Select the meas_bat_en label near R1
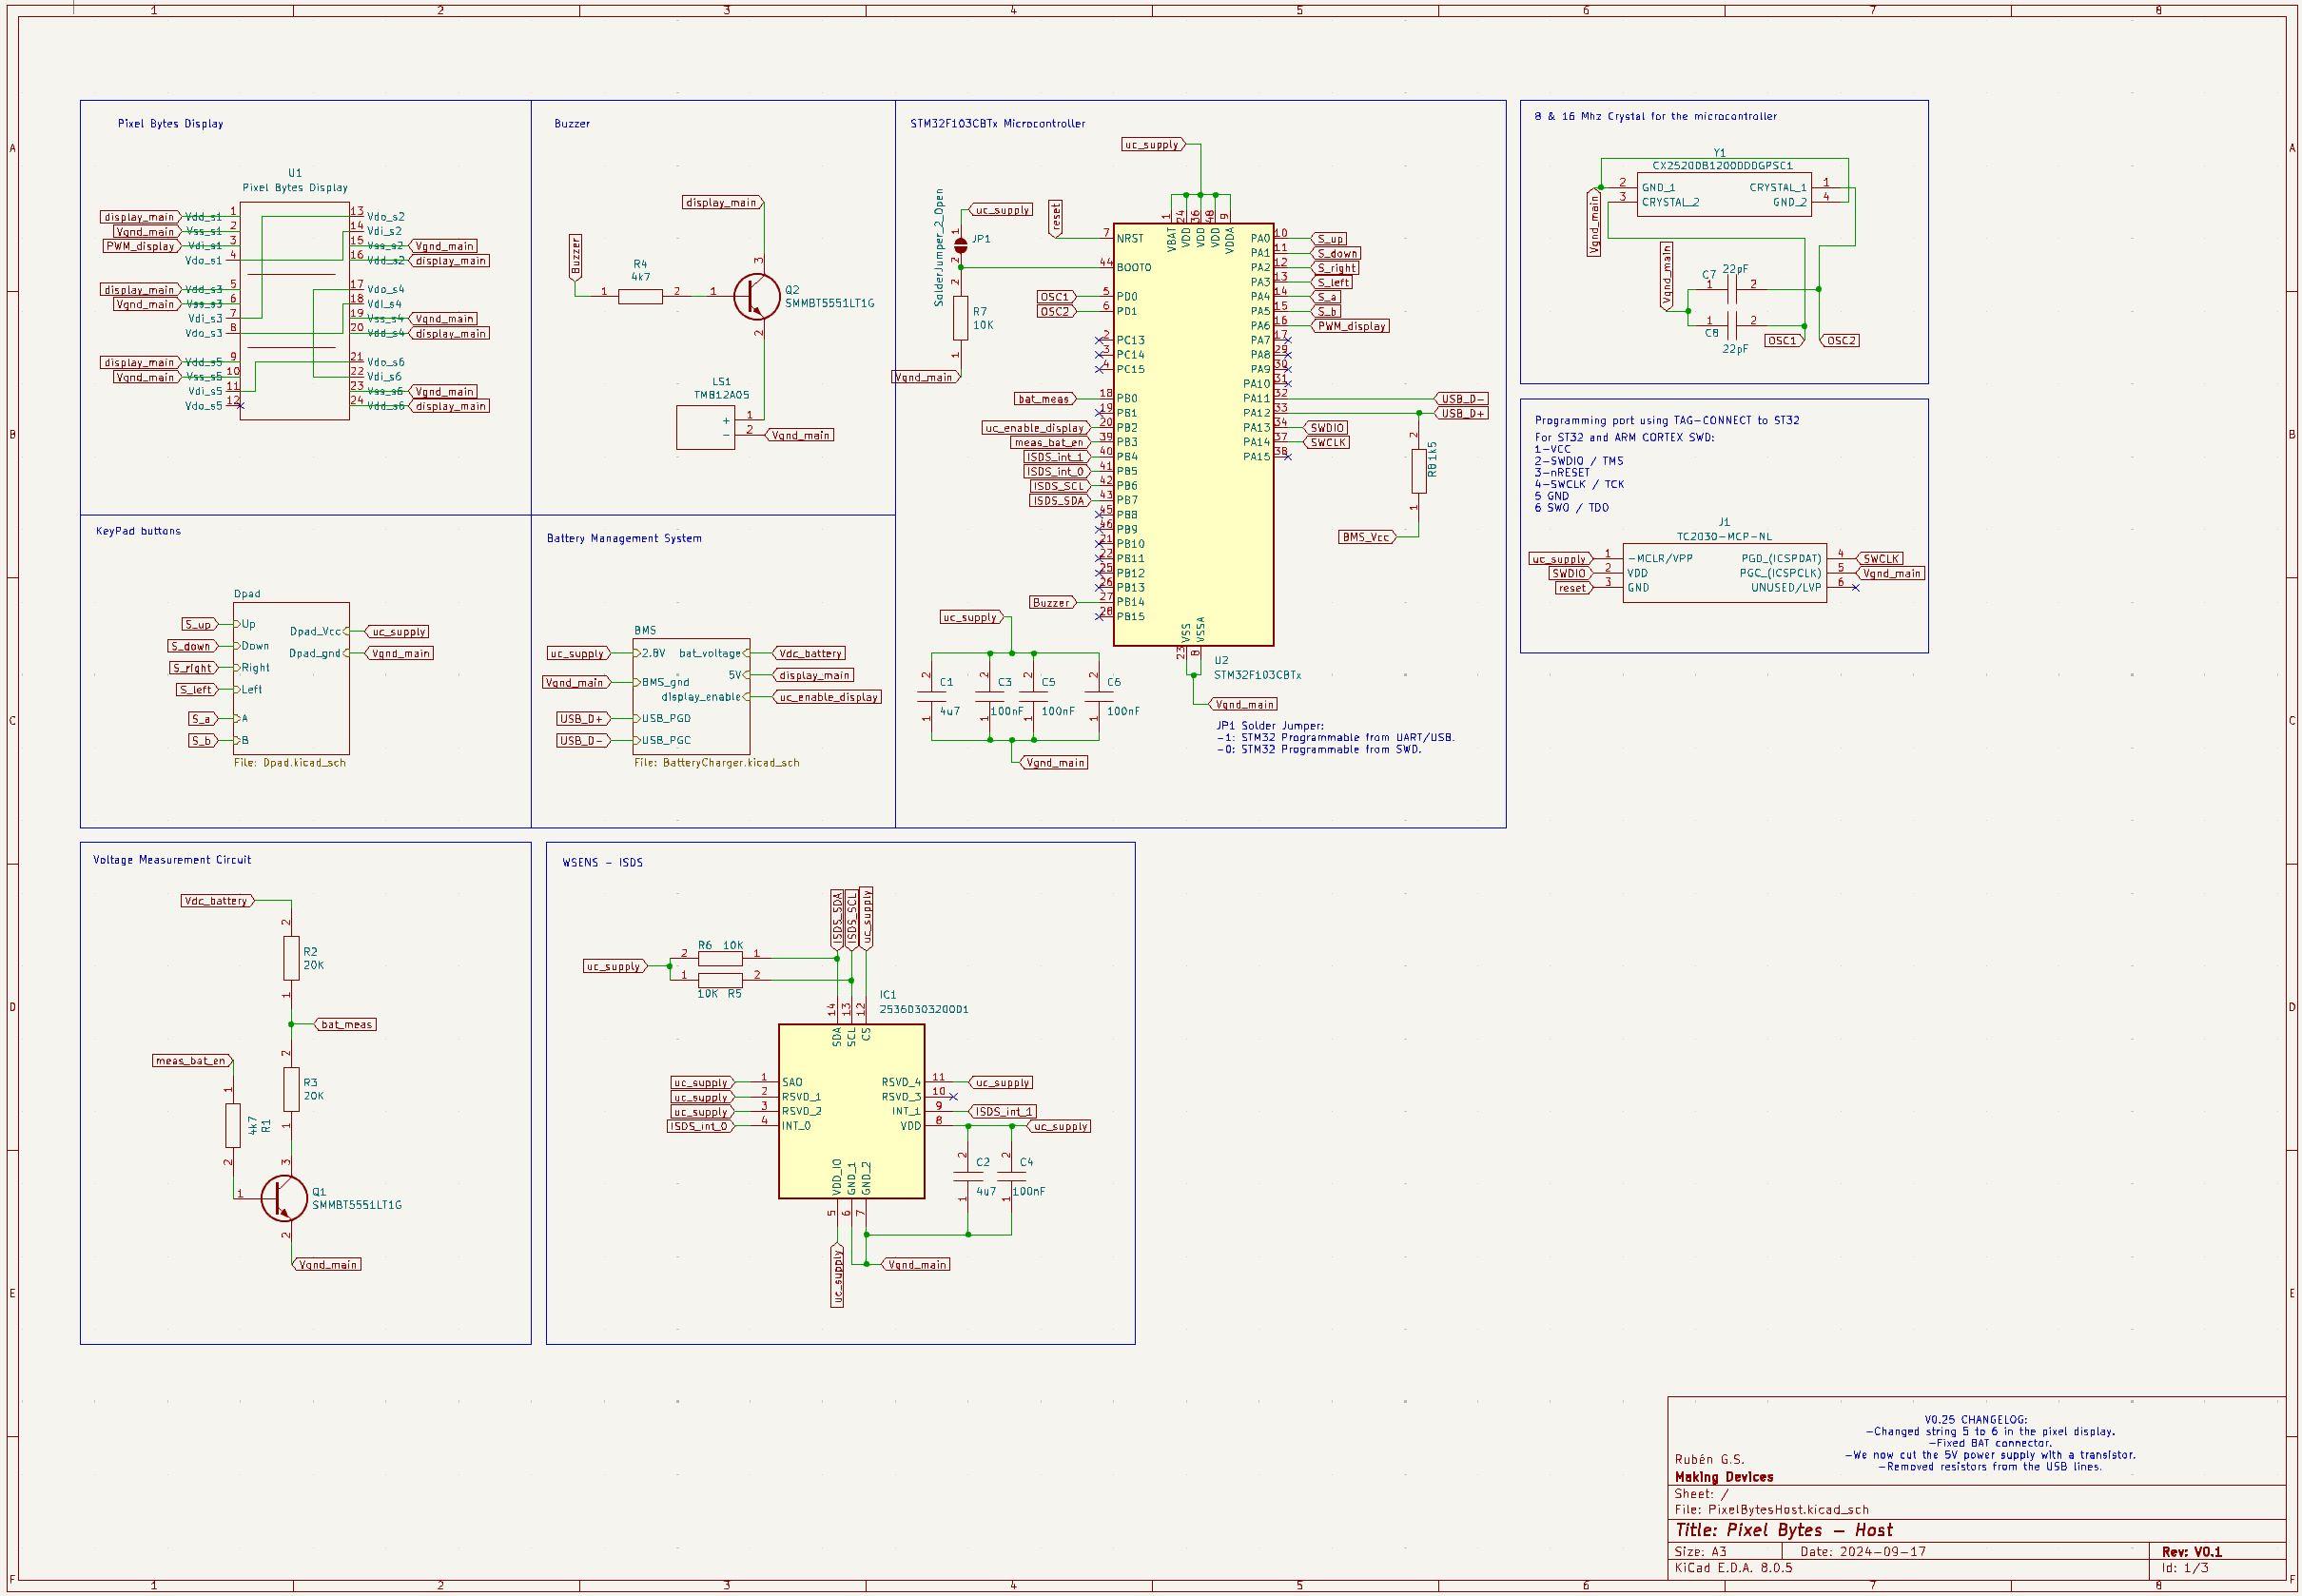The height and width of the screenshot is (1596, 2302). click(x=191, y=1060)
